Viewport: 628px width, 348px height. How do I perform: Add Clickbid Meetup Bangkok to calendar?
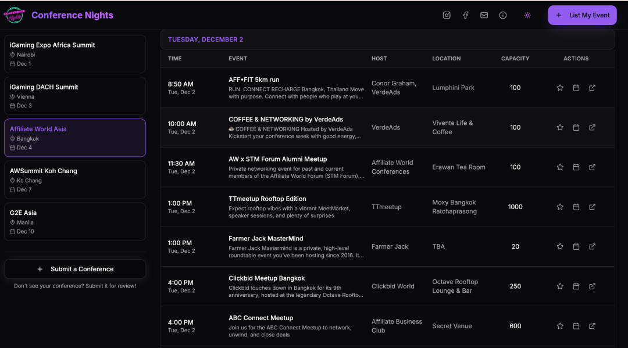click(576, 286)
